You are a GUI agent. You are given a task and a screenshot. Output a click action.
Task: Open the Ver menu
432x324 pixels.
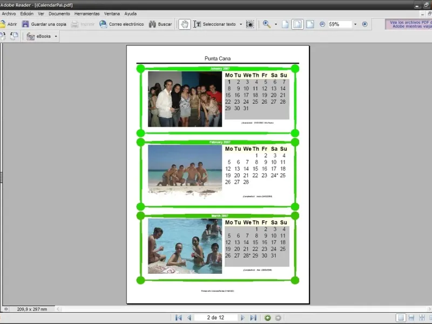coord(41,13)
